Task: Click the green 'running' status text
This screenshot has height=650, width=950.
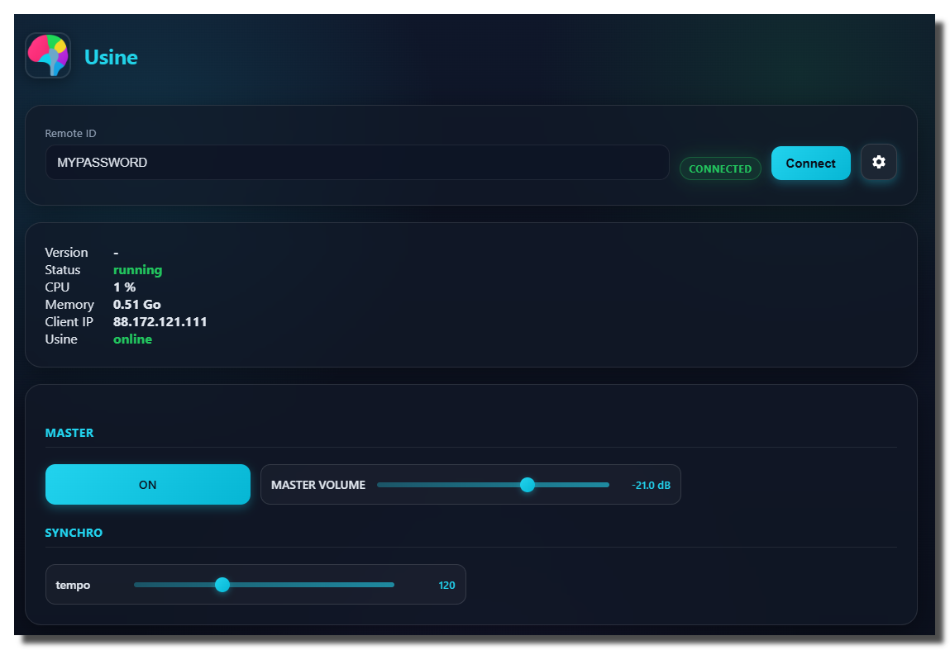Action: [x=137, y=270]
